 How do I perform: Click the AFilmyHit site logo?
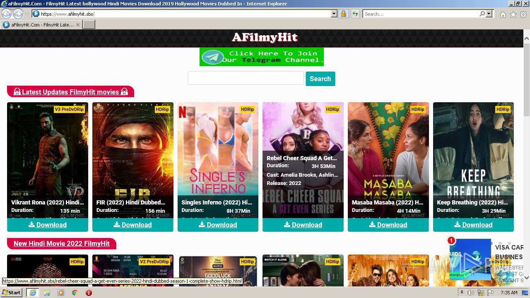coord(265,38)
